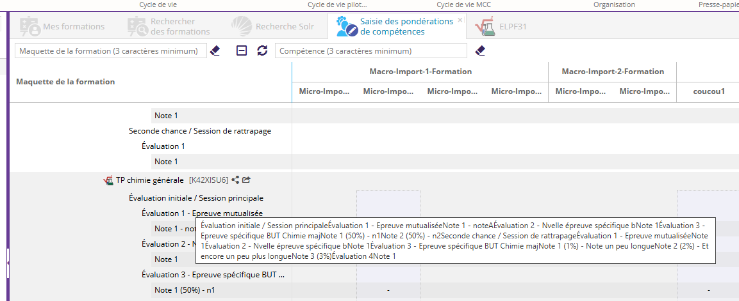Focus the Compétence search input field
Image resolution: width=739 pixels, height=301 pixels.
(370, 50)
